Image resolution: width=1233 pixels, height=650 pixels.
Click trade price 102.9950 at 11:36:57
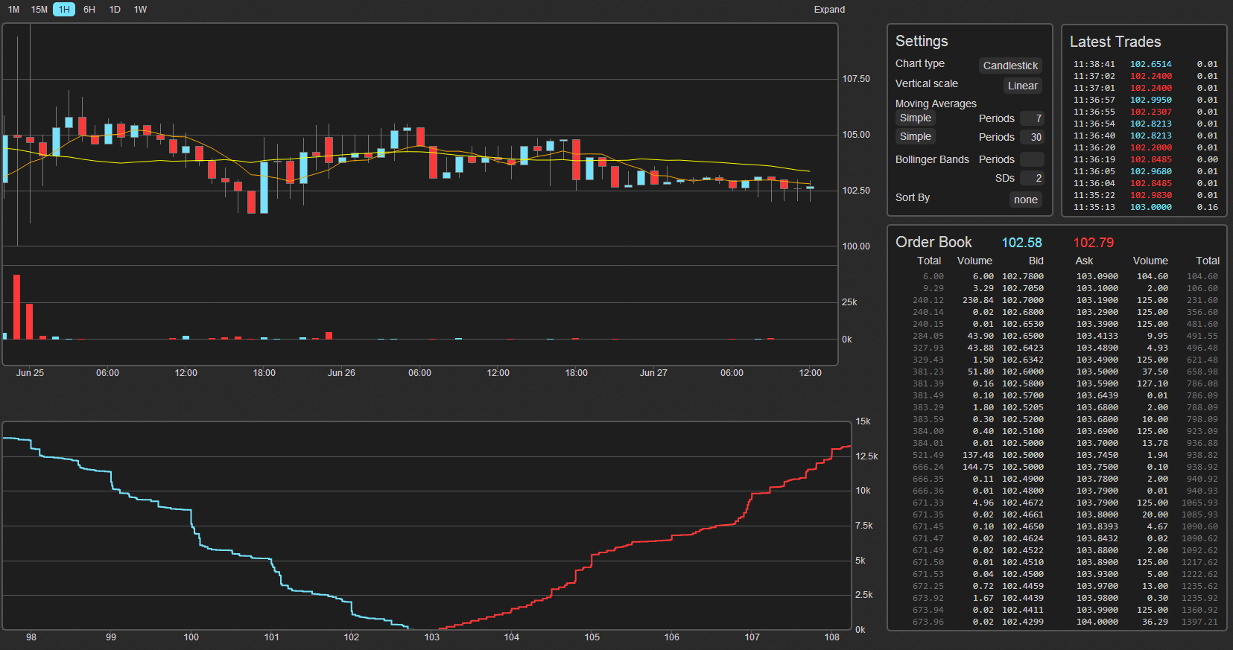(1150, 100)
